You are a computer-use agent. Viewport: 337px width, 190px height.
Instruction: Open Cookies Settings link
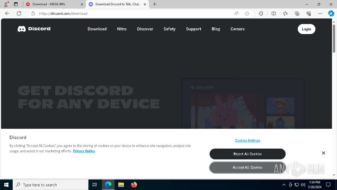coord(247,140)
